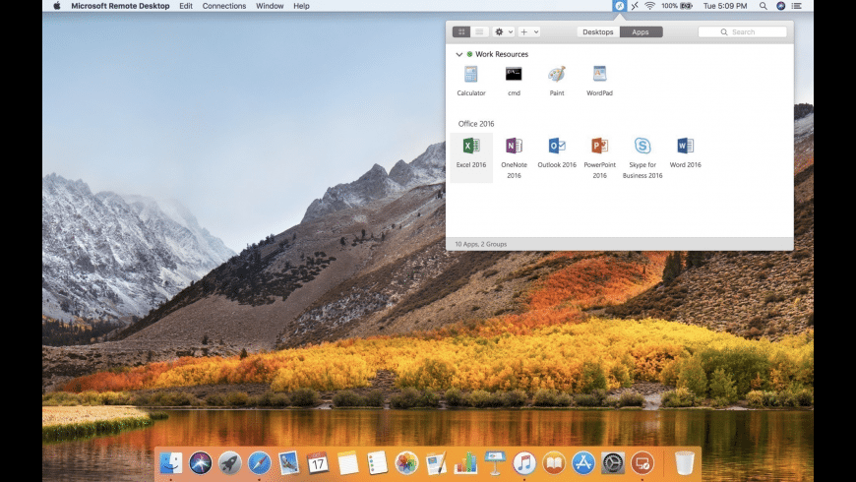Open the gear settings dropdown
The height and width of the screenshot is (482, 856).
pyautogui.click(x=503, y=31)
